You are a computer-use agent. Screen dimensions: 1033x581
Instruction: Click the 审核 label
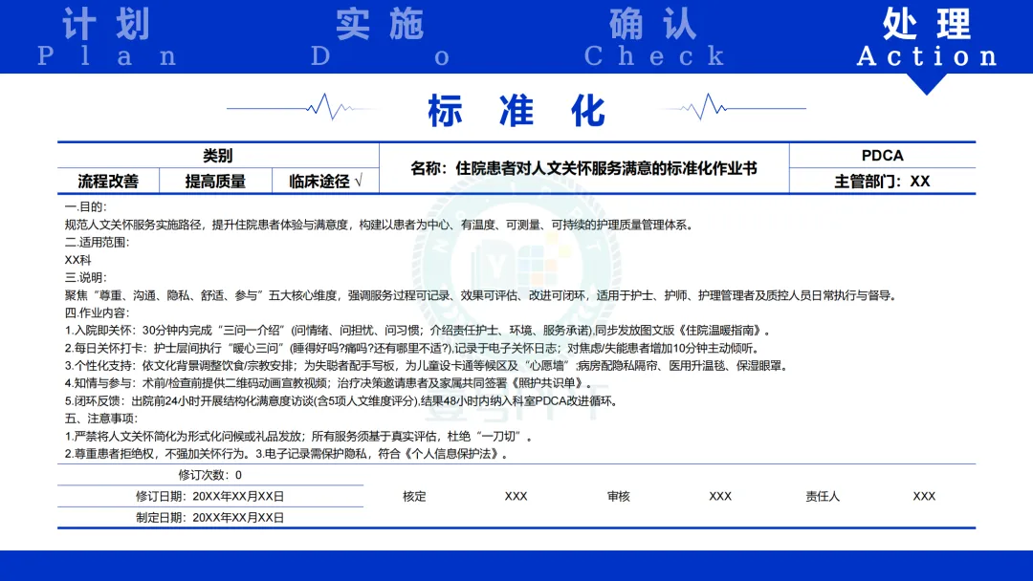click(619, 496)
